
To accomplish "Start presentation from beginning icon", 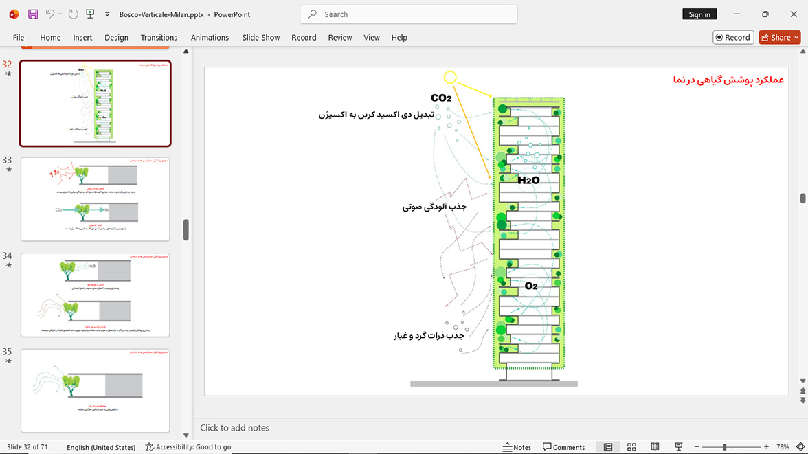I will (x=90, y=14).
